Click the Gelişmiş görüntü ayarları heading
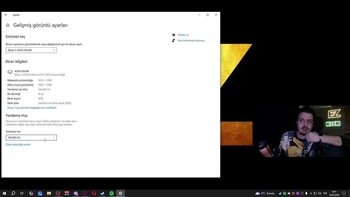The height and width of the screenshot is (197, 350). pyautogui.click(x=40, y=25)
